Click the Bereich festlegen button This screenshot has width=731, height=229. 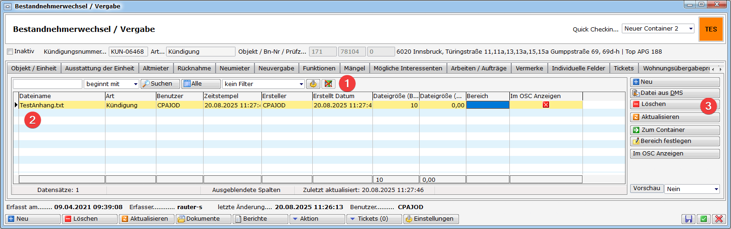(675, 141)
